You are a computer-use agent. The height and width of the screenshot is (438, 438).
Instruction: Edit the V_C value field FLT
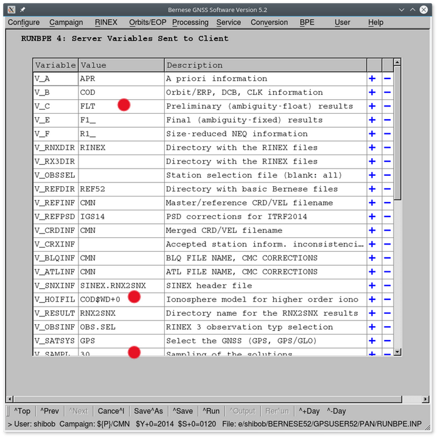[x=121, y=106]
